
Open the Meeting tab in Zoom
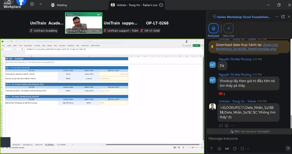click(59, 5)
